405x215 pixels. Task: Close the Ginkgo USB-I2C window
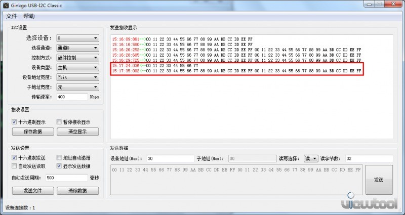tap(394, 4)
